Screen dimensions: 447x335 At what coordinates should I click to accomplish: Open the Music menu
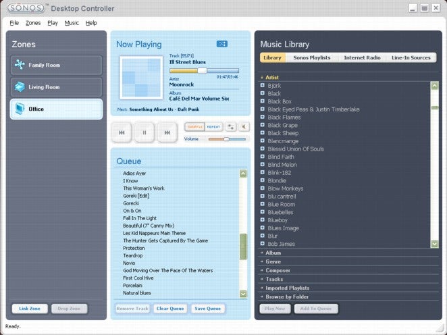(72, 23)
